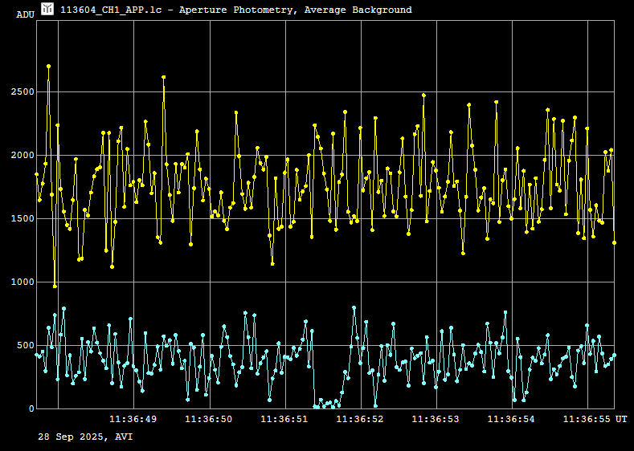Select the 11:36:52 time axis label

(360, 419)
